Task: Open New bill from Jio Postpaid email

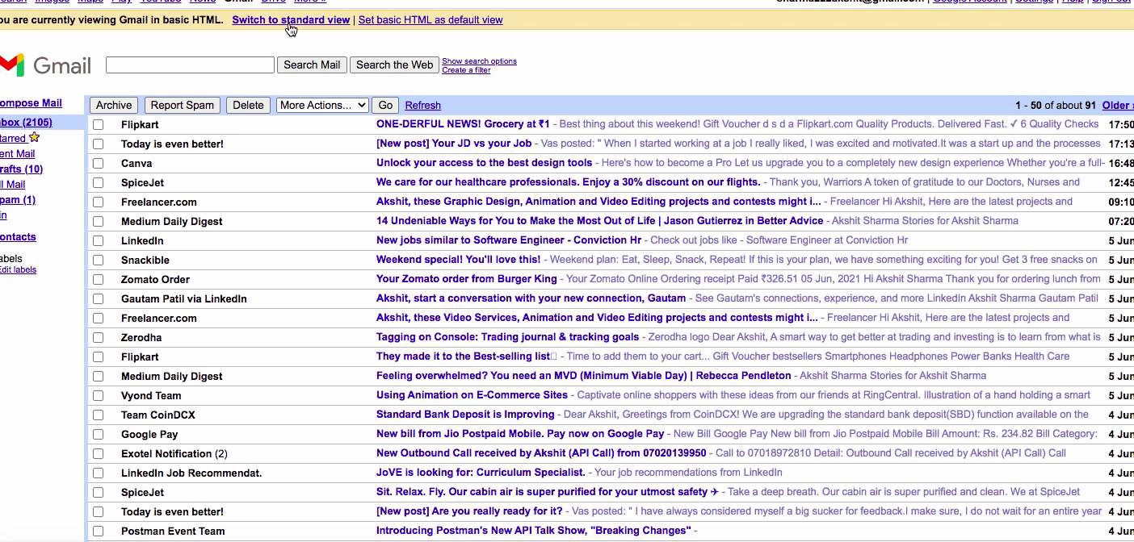Action: coord(520,433)
